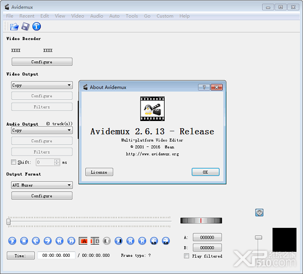Jump to previous keyframe double-arrow button
Screen dimensions: 303x274
[59, 241]
